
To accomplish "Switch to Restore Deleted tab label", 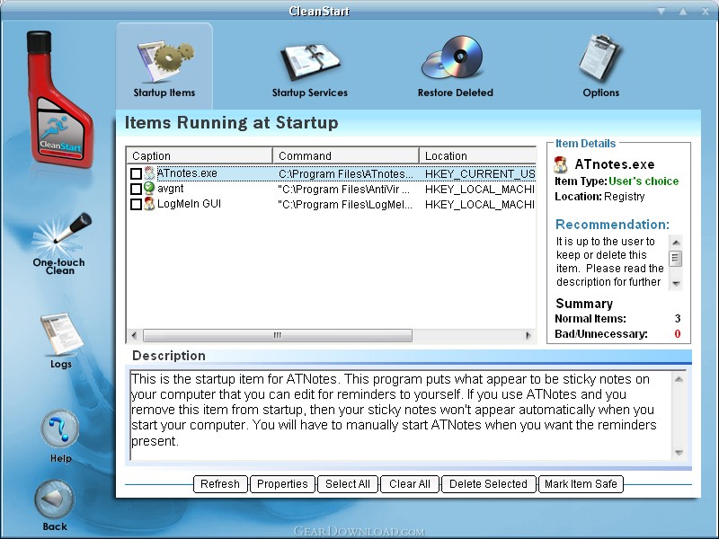I will tap(456, 93).
